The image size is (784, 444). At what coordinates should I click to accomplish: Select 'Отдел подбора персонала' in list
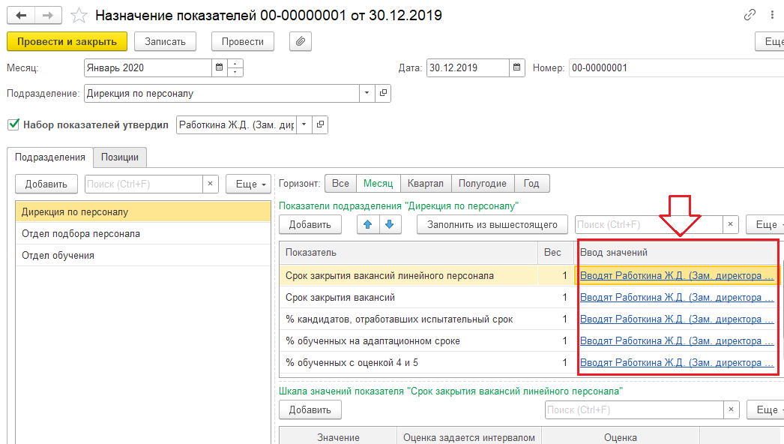(143, 234)
